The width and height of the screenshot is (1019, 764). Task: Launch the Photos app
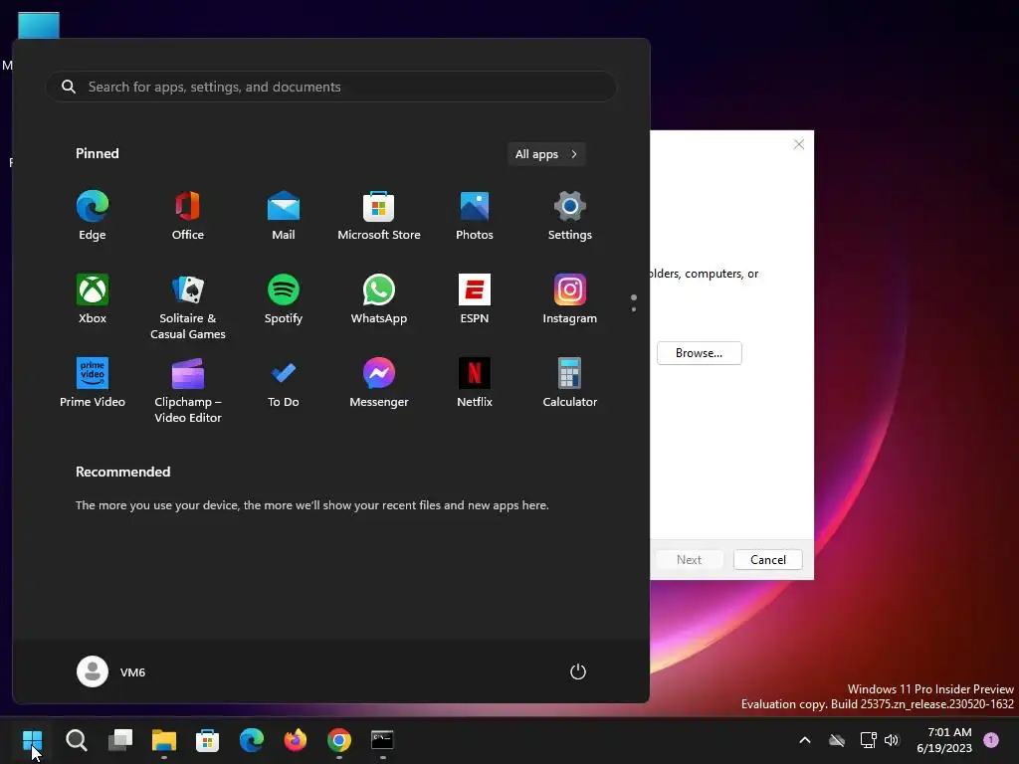[x=475, y=216]
